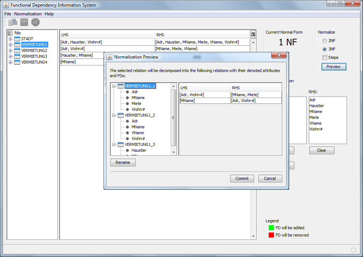This screenshot has height=257, width=363.
Task: Select the '[MName, Miete, VName]' RHS cell
Action: tap(202, 49)
